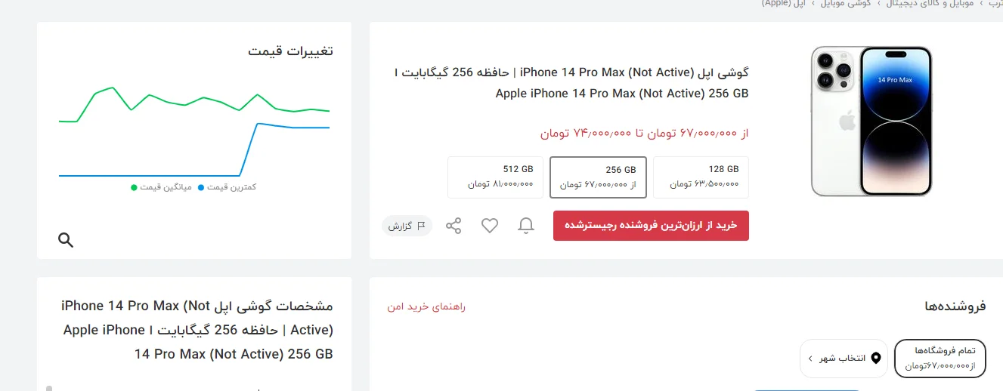This screenshot has width=1003, height=391.
Task: Add product to favorites with heart icon
Action: click(490, 226)
